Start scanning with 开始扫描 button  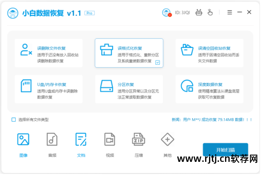click(x=225, y=150)
